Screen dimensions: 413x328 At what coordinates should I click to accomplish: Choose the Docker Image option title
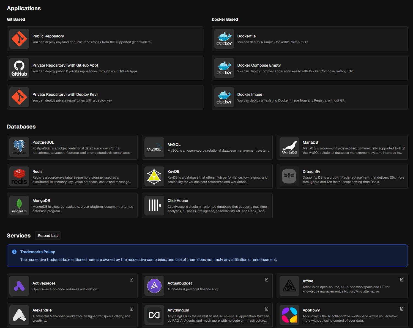pos(250,94)
